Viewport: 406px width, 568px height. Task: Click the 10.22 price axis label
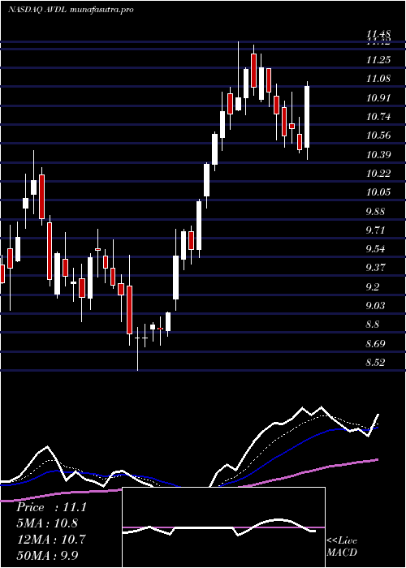pos(378,174)
